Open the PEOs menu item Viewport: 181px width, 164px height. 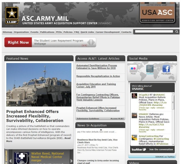click(x=59, y=32)
